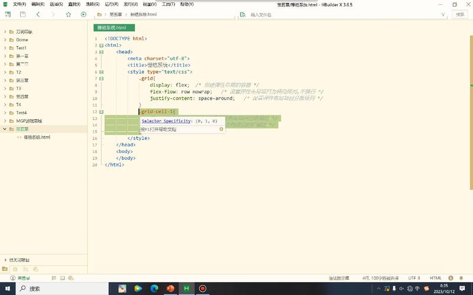Go back with the left arrow icon
Viewport: 473px width, 295px height.
pyautogui.click(x=38, y=14)
